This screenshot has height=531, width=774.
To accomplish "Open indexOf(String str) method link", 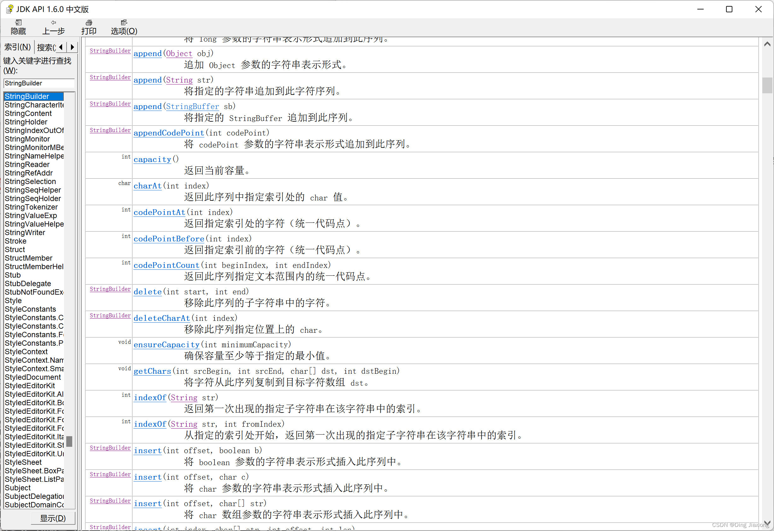I will coord(150,398).
